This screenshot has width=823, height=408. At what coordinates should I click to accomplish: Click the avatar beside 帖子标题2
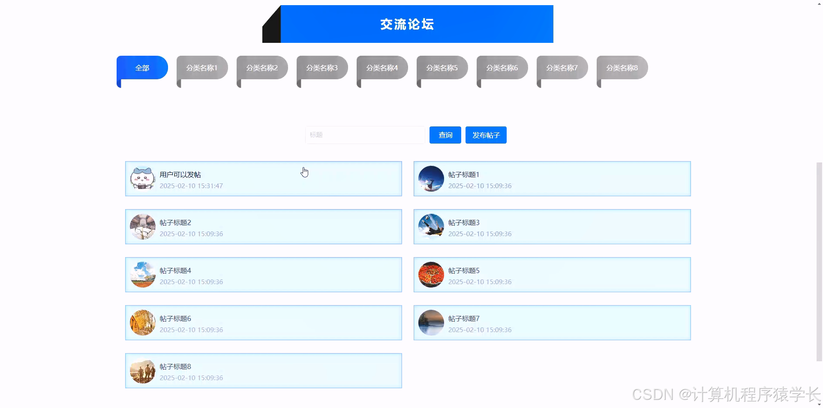click(143, 227)
